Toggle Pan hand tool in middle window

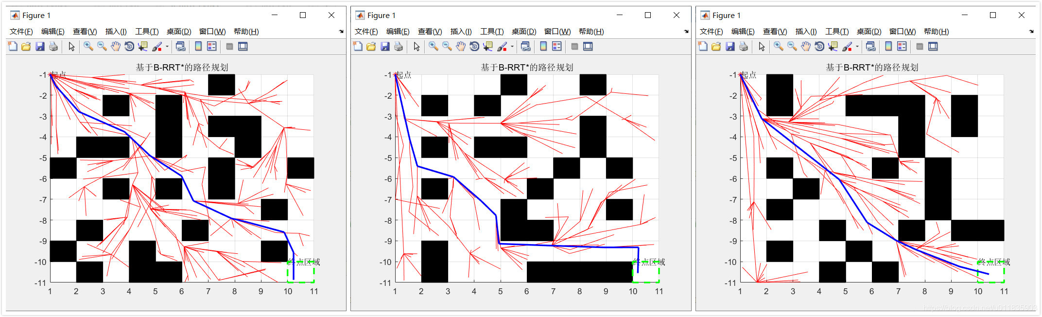(461, 46)
